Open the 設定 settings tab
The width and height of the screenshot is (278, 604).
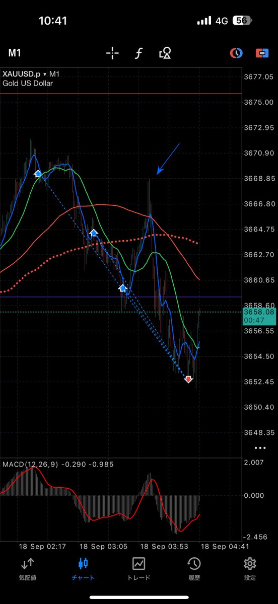click(x=250, y=568)
